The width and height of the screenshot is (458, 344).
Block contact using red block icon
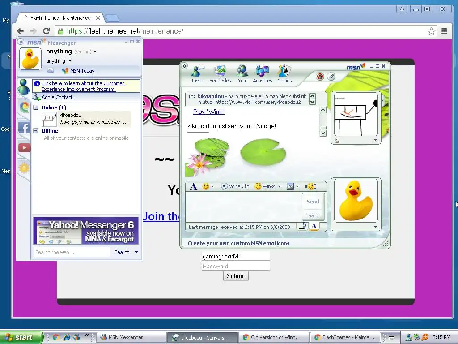click(x=320, y=77)
